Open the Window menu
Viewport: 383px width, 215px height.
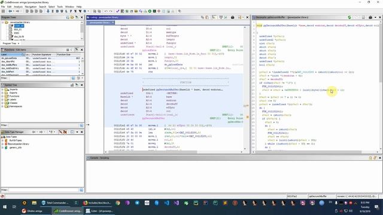click(69, 7)
